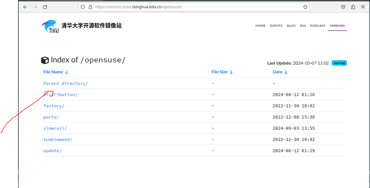Bookmark this page with the star icon
370x188 pixels.
pyautogui.click(x=305, y=7)
